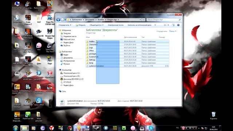The height and width of the screenshot is (131, 233).
Task: Click the Windows Start orb
Action: pyautogui.click(x=15, y=128)
